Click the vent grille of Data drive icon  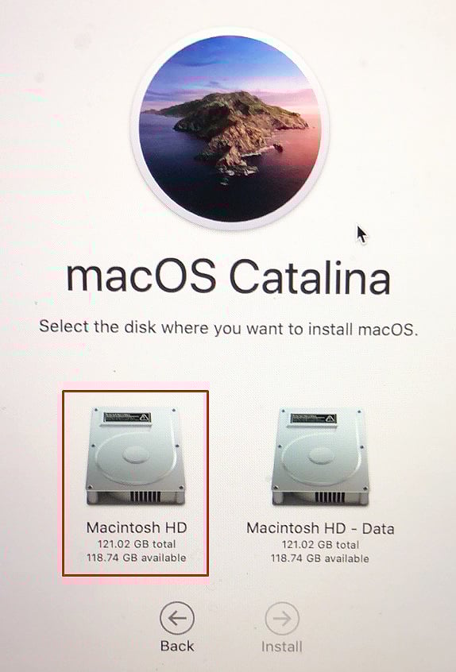coord(330,497)
